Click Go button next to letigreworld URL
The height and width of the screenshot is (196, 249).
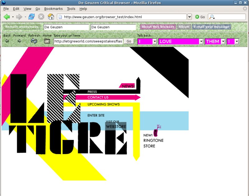[x=129, y=41]
